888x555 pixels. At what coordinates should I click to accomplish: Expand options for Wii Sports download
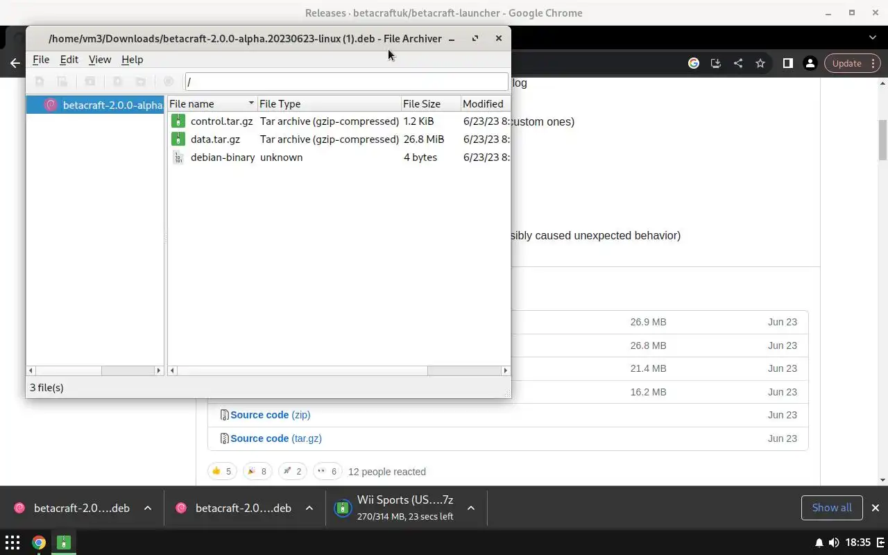[x=471, y=508]
